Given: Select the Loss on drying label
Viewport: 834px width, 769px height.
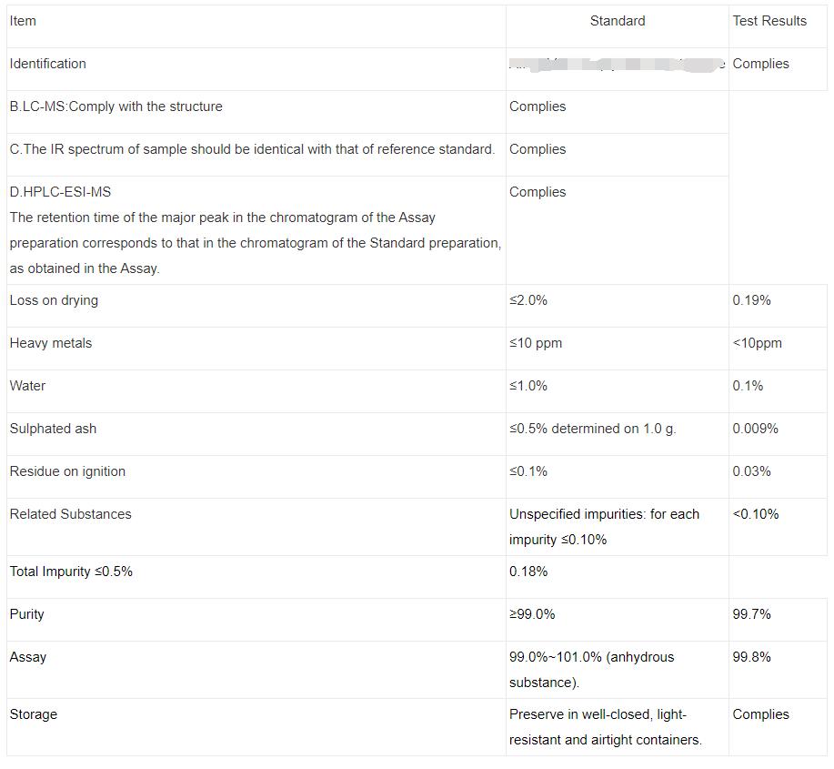Looking at the screenshot, I should pos(54,300).
